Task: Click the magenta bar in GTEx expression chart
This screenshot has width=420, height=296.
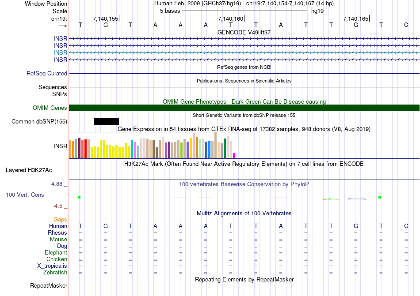Action: (x=234, y=155)
